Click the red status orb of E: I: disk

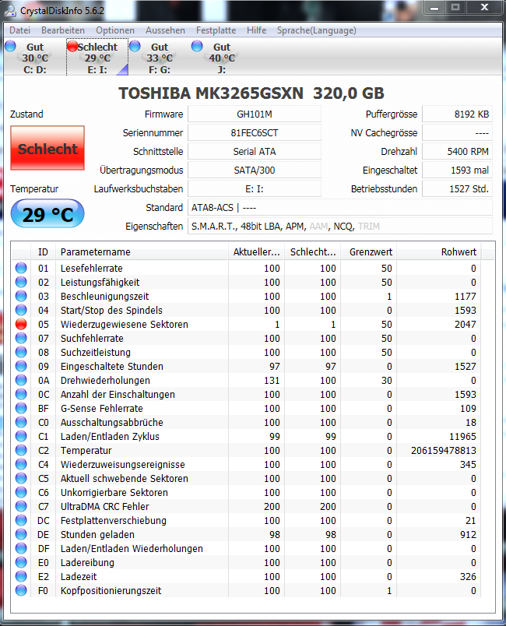point(72,46)
